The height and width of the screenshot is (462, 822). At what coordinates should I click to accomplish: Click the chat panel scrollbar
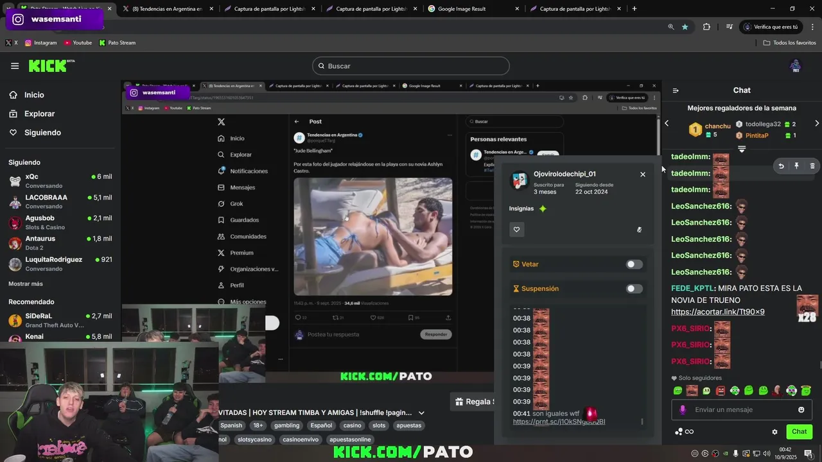point(820,366)
